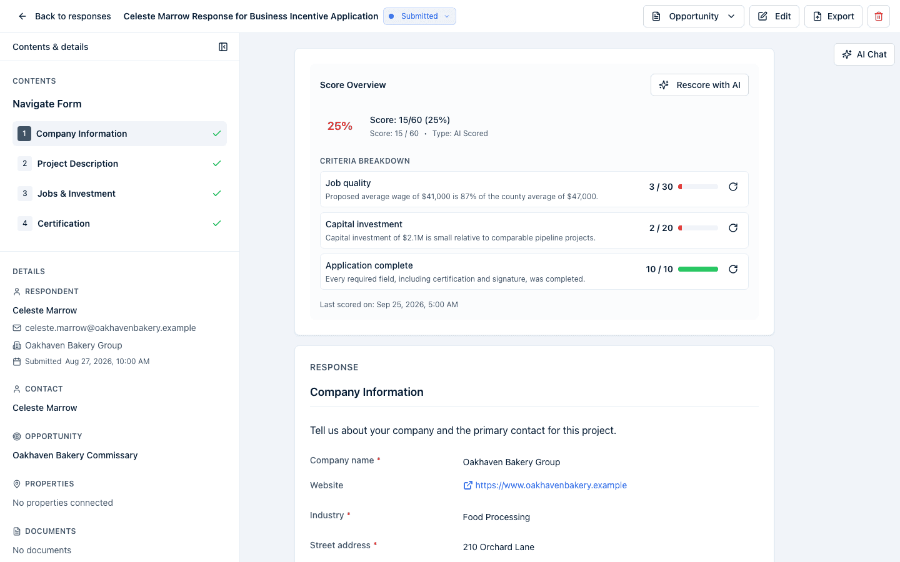Click No properties connected text
900x562 pixels.
62,503
